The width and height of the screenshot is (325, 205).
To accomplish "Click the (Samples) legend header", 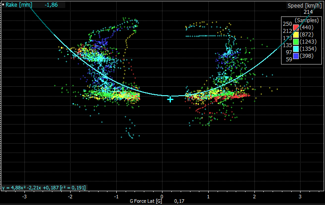I will pos(307,20).
